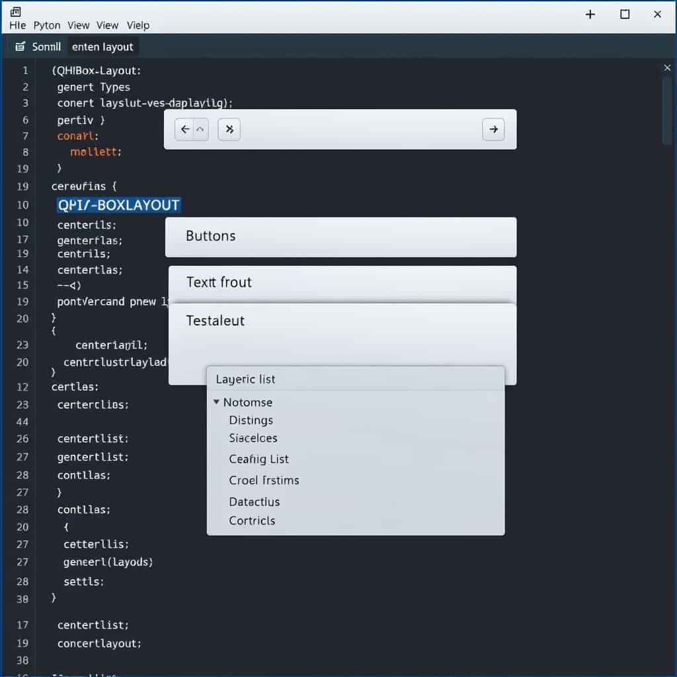677x677 pixels.
Task: Maximize the window
Action: [x=624, y=15]
